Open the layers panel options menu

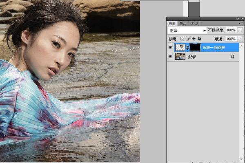coord(241,23)
